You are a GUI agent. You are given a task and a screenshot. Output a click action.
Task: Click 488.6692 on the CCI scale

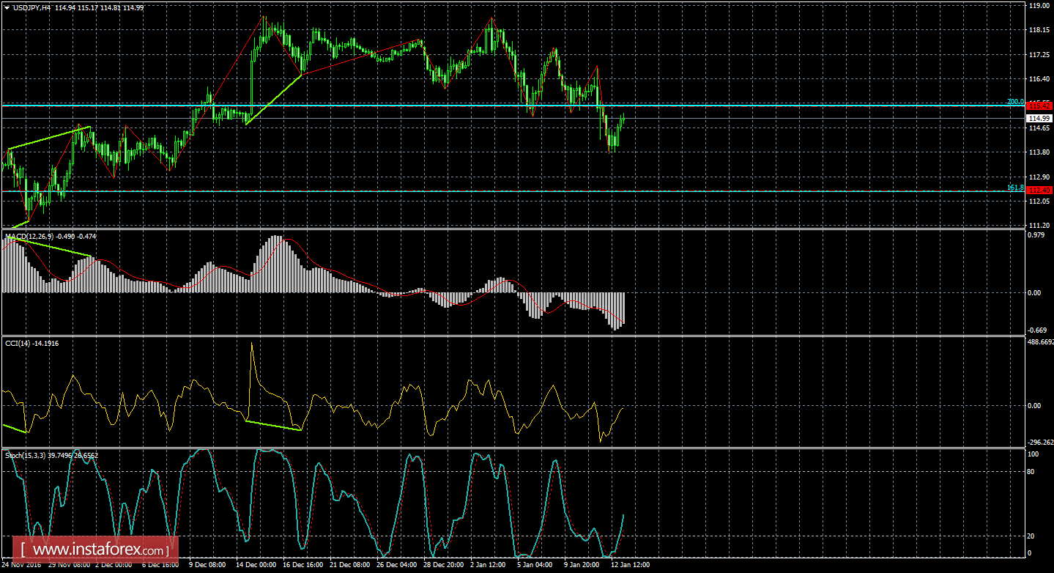tap(1040, 341)
